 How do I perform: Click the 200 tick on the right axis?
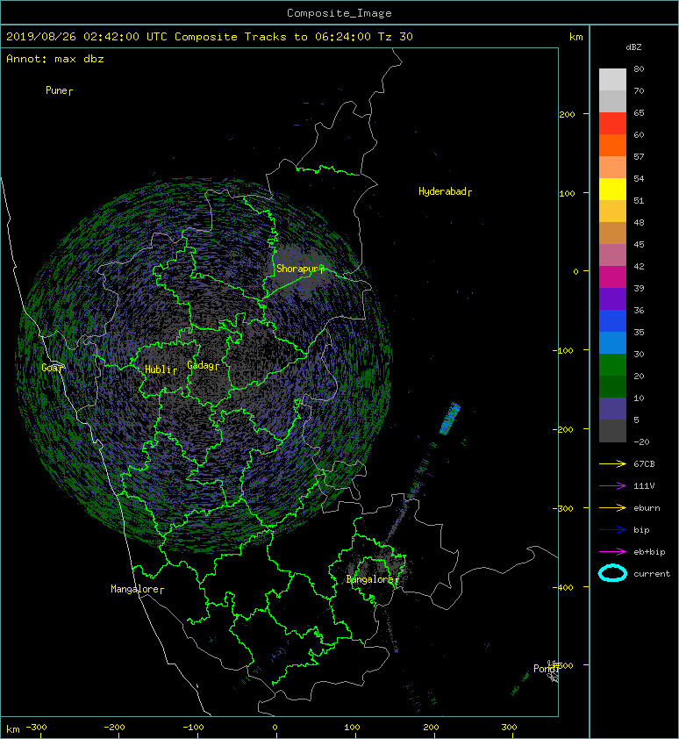[567, 114]
